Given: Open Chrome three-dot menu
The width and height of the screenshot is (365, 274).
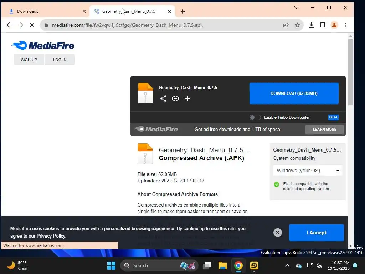Looking at the screenshot, I should (x=346, y=25).
